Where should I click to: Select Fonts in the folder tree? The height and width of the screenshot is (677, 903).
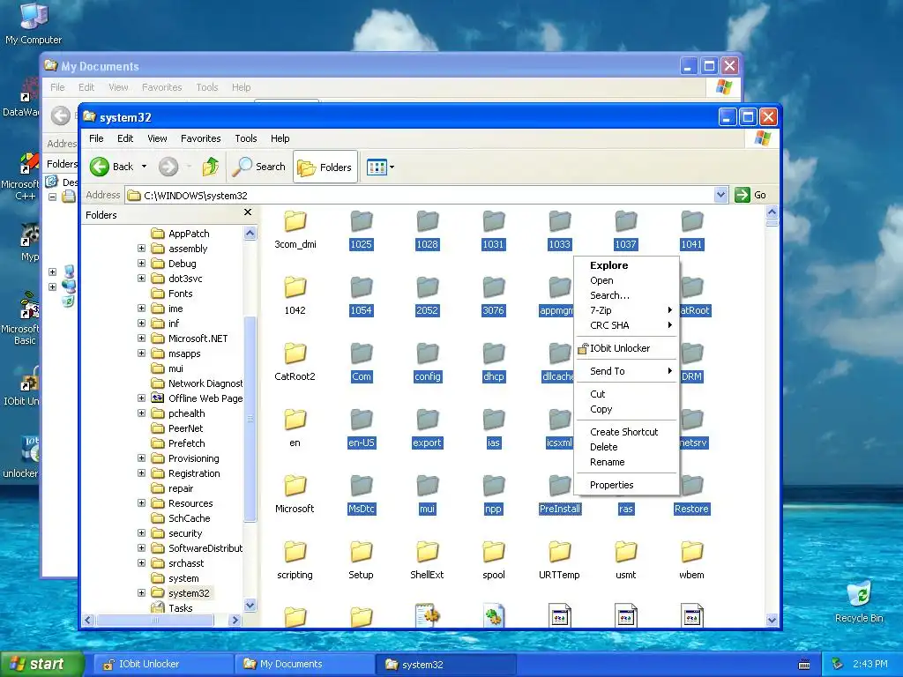tap(180, 294)
